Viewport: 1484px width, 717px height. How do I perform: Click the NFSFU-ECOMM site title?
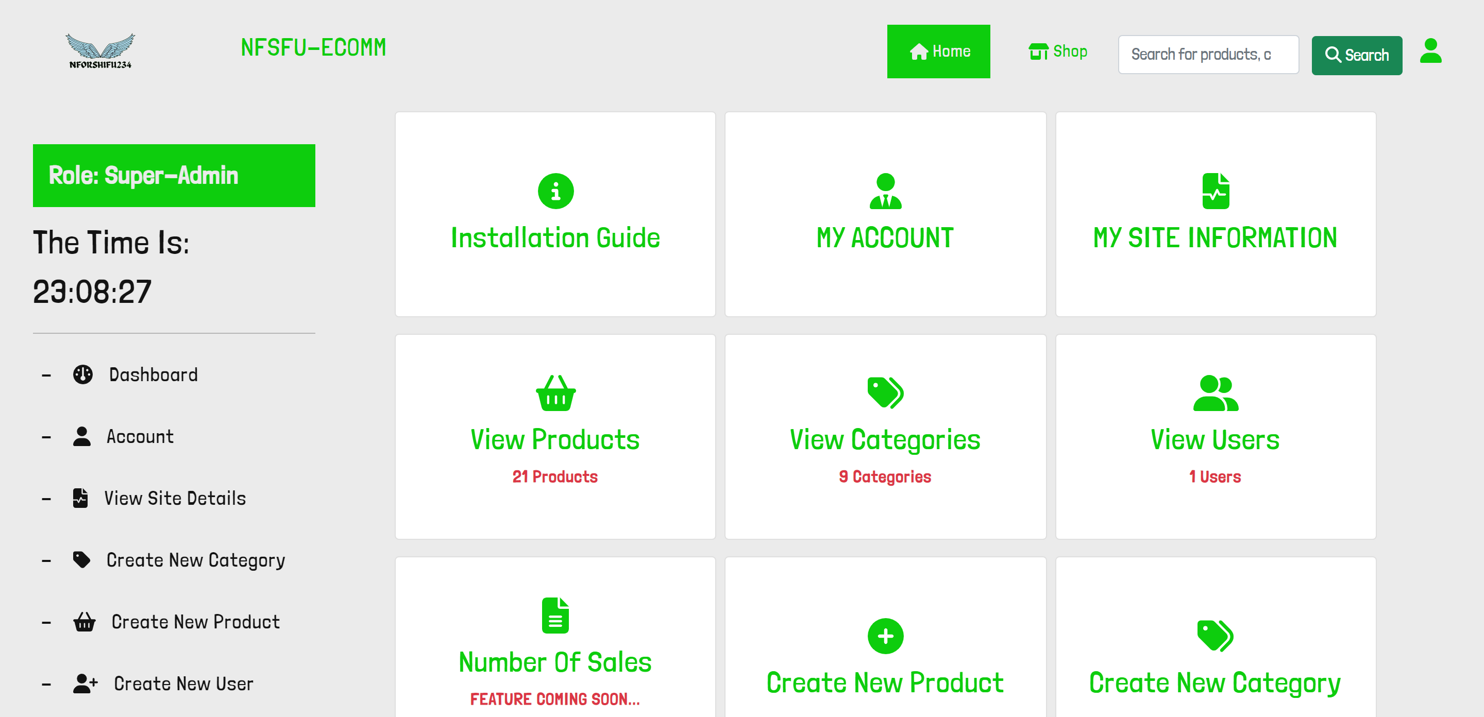pyautogui.click(x=313, y=47)
